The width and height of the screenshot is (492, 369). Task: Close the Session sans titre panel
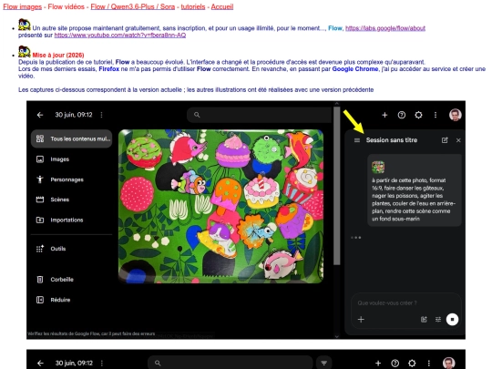click(458, 140)
